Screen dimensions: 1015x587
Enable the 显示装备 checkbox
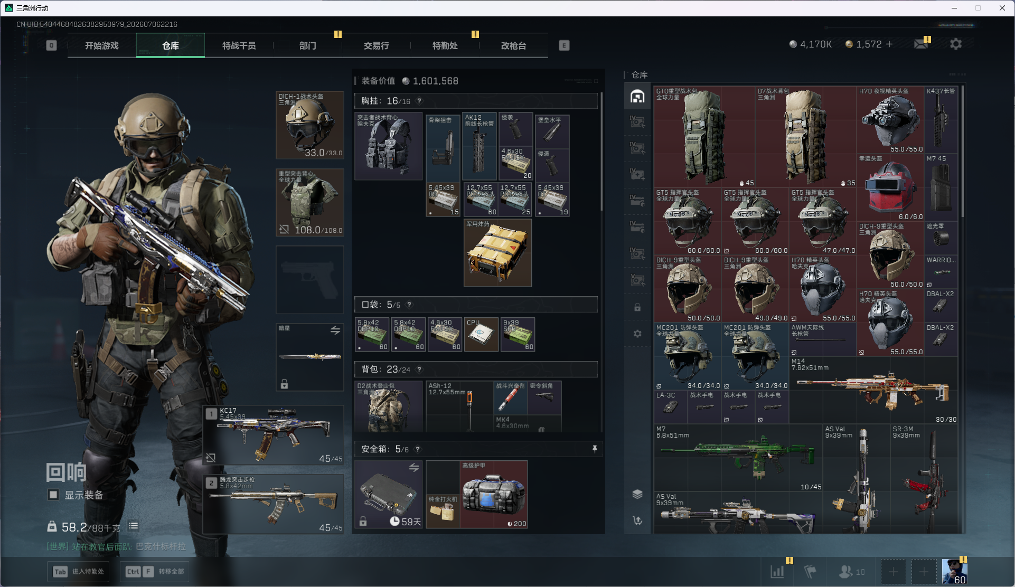[53, 495]
